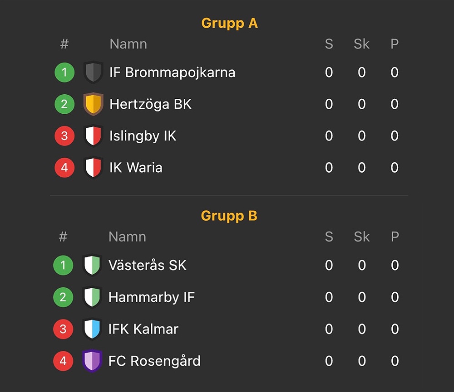The width and height of the screenshot is (454, 392).
Task: Open the FC Rosengård team name
Action: (x=154, y=361)
